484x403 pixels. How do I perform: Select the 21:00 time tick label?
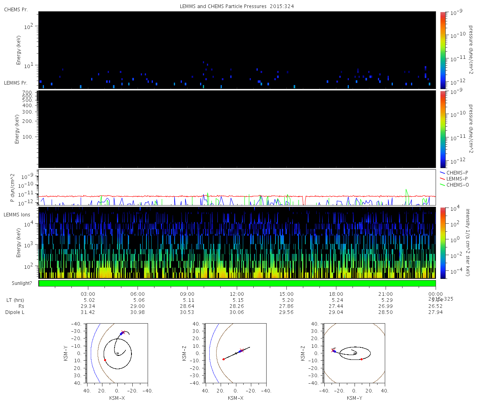click(386, 294)
